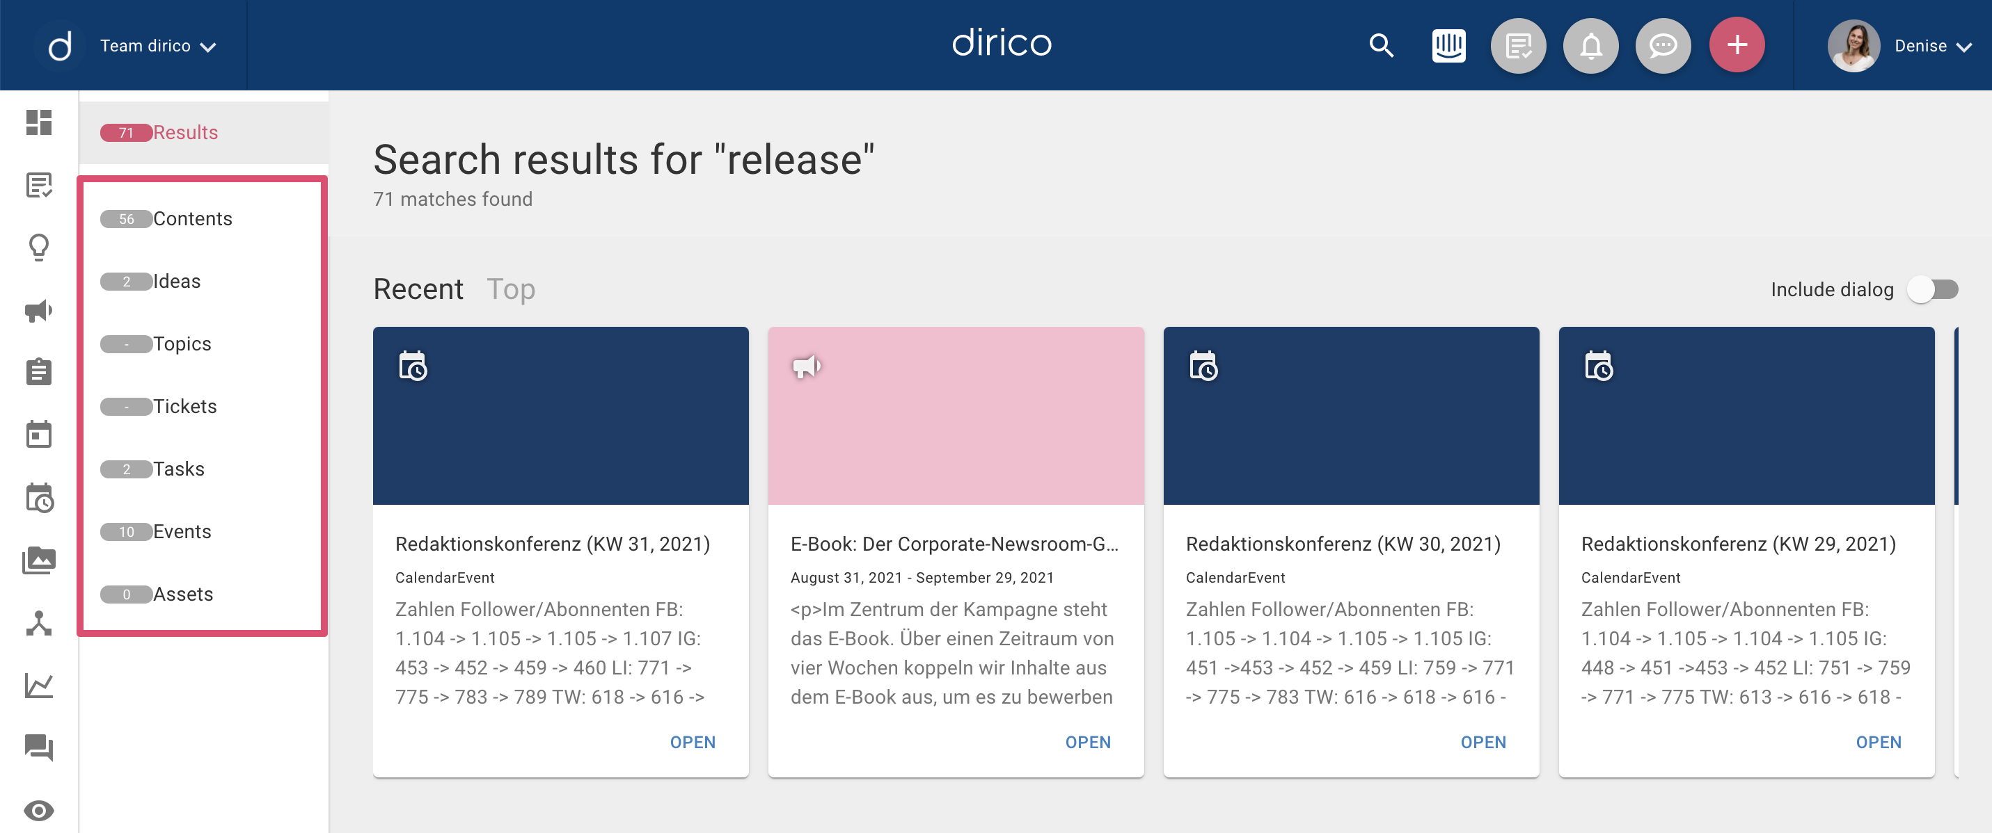Select the Recent tab
Image resolution: width=1992 pixels, height=833 pixels.
(418, 289)
